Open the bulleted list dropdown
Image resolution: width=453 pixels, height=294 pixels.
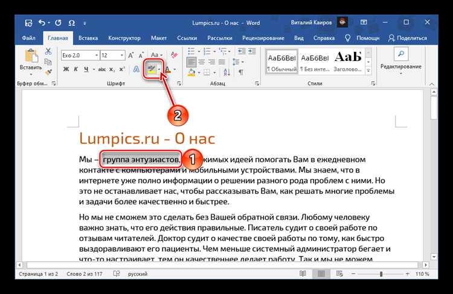tap(199, 51)
